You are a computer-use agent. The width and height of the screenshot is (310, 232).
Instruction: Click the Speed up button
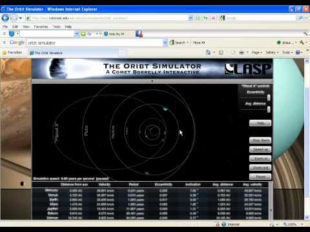coord(260,150)
